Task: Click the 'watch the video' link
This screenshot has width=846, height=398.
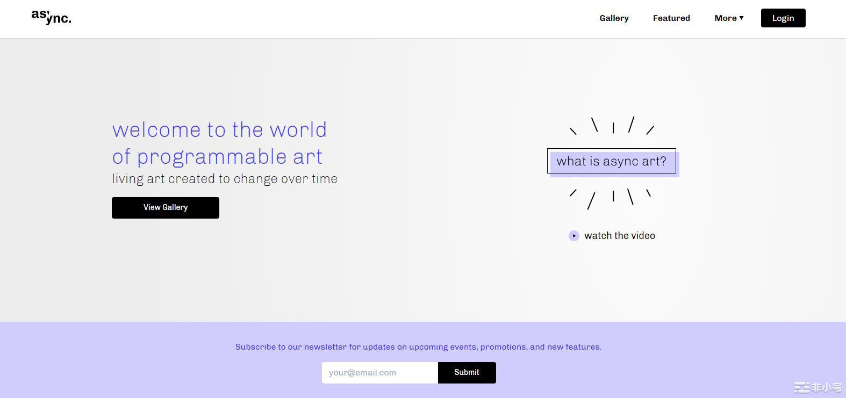Action: [x=620, y=236]
